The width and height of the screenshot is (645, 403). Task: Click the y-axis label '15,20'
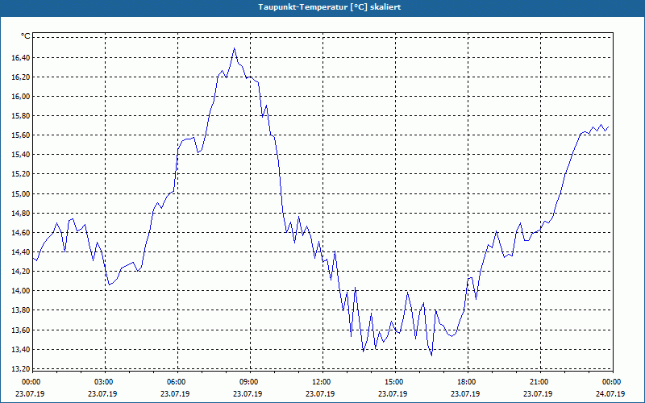21,174
